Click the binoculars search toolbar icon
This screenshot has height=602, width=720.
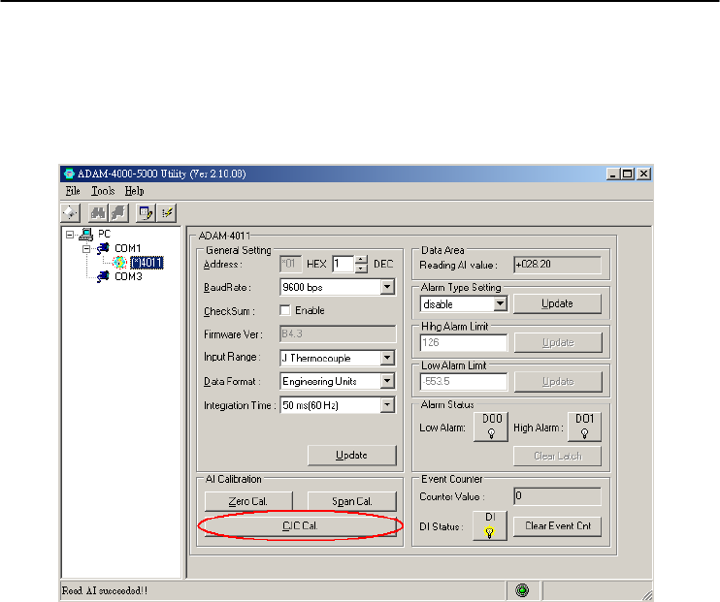click(98, 213)
